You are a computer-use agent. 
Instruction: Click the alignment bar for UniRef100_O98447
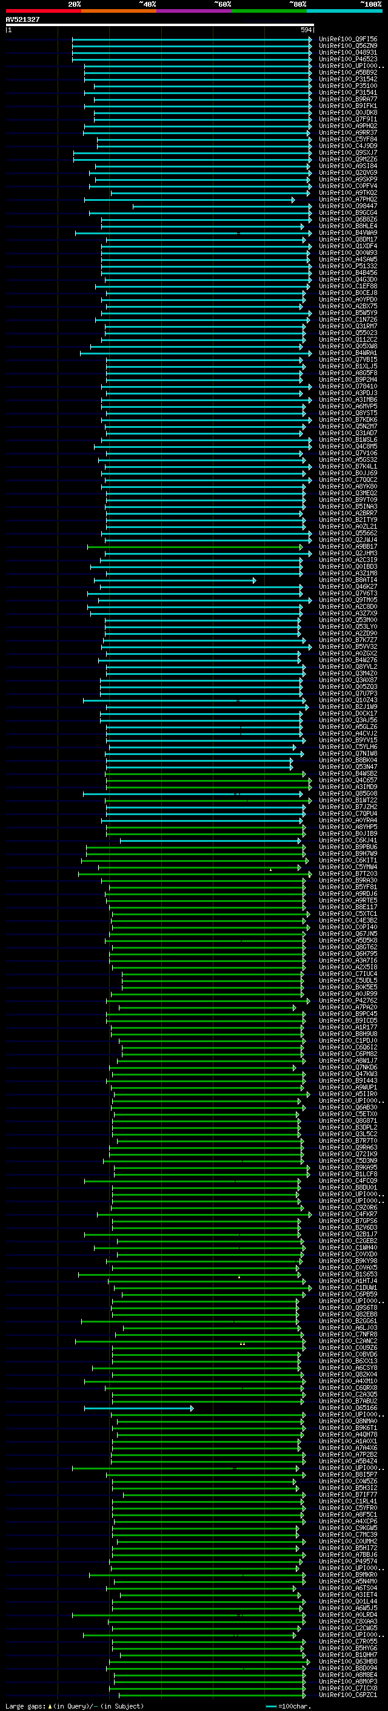coord(222,206)
